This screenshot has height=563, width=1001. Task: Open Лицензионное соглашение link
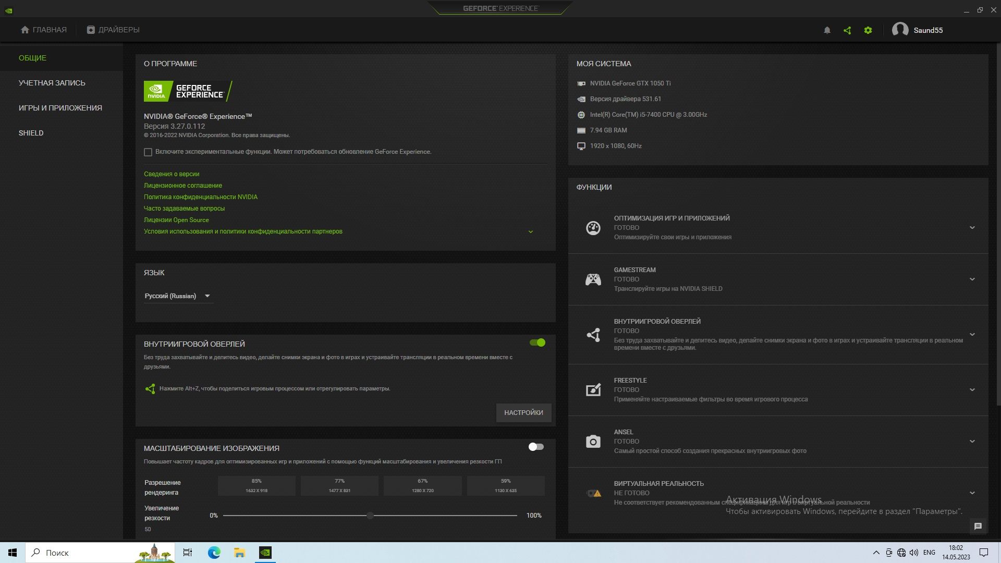(x=183, y=186)
